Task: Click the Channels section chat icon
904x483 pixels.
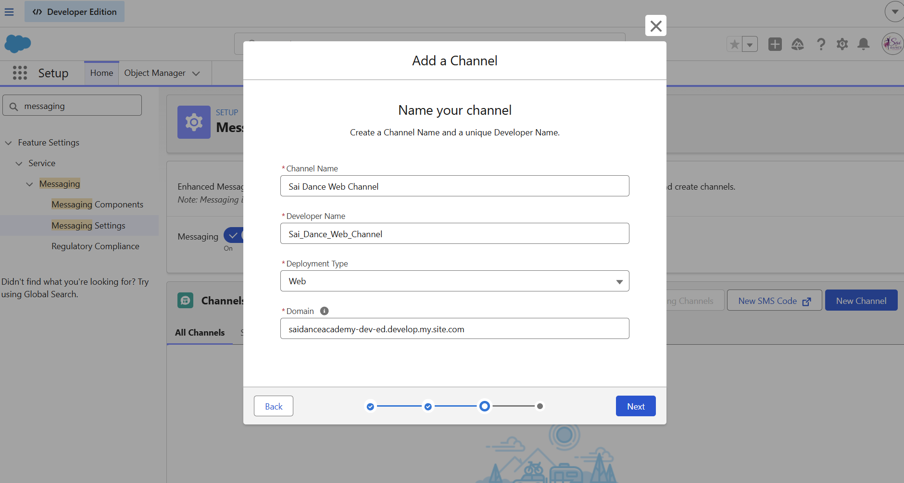Action: [185, 301]
